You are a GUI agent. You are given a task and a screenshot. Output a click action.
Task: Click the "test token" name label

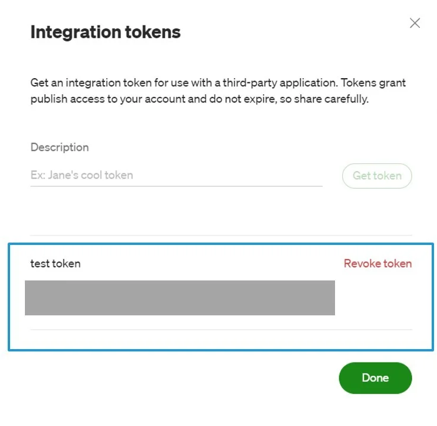(x=55, y=263)
